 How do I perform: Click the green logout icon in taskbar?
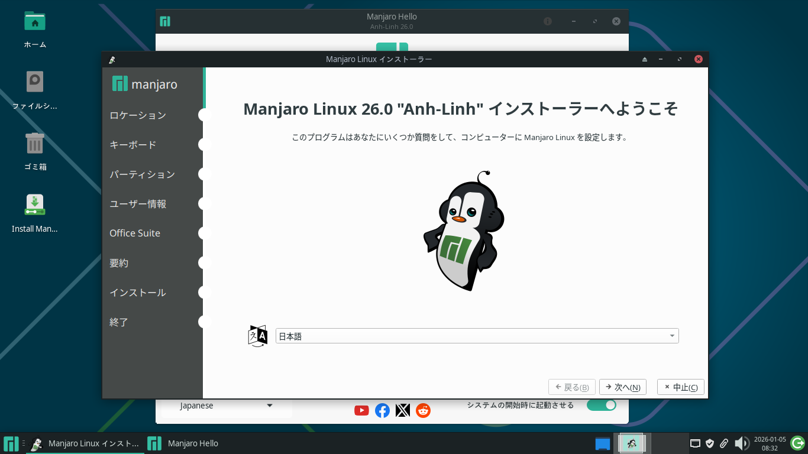point(797,443)
